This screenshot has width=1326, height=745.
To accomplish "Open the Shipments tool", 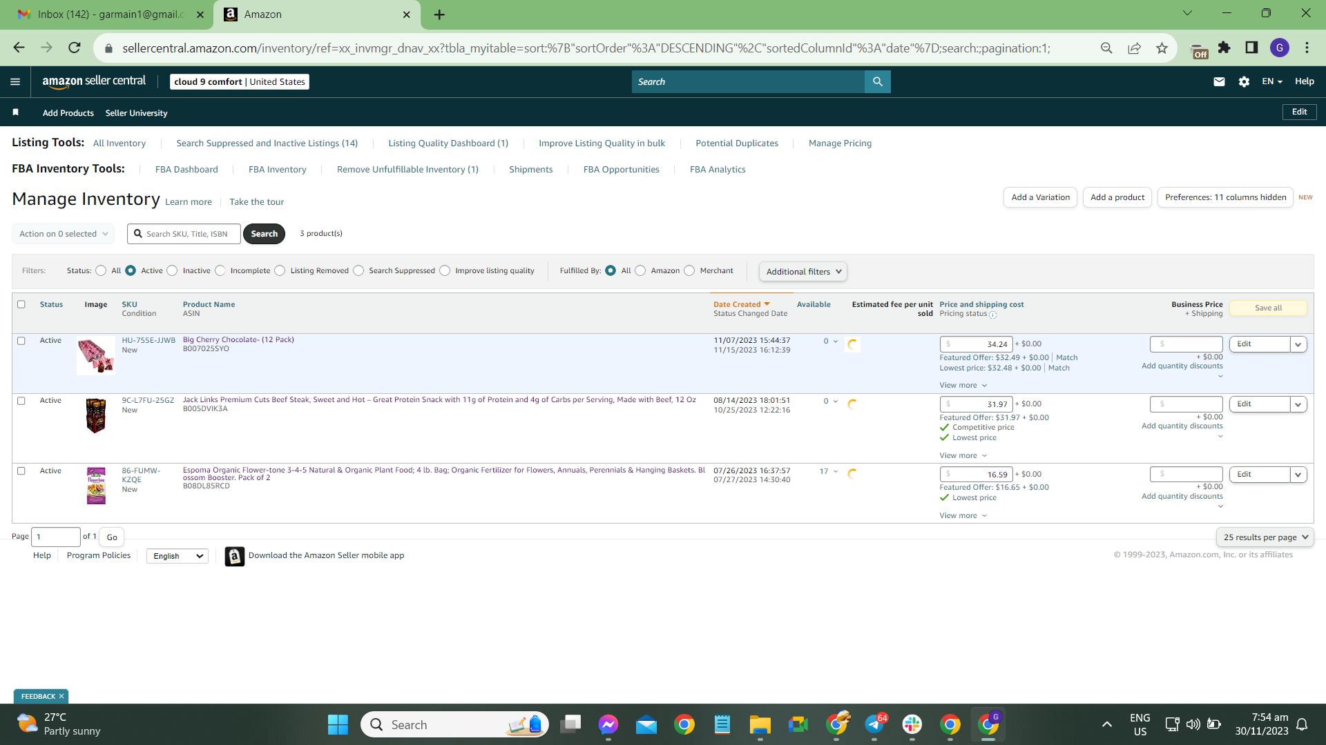I will coord(530,170).
